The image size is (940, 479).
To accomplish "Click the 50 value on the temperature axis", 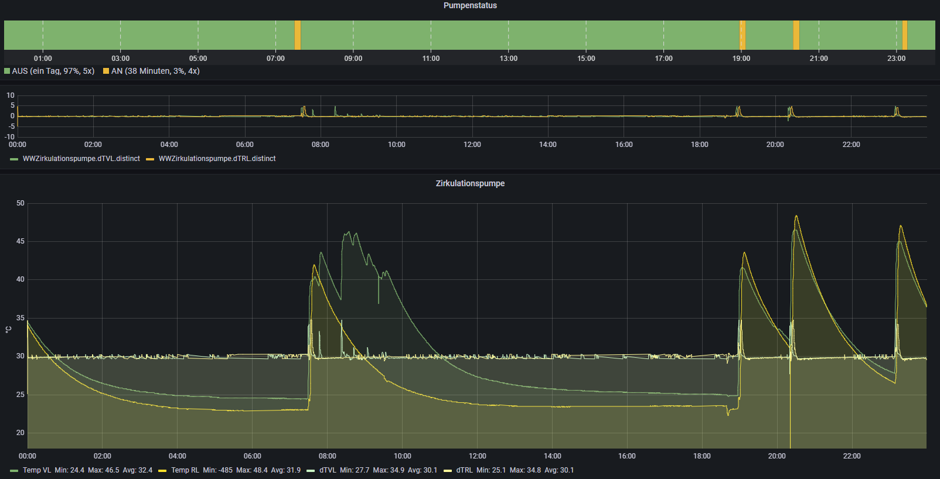I will pyautogui.click(x=21, y=203).
